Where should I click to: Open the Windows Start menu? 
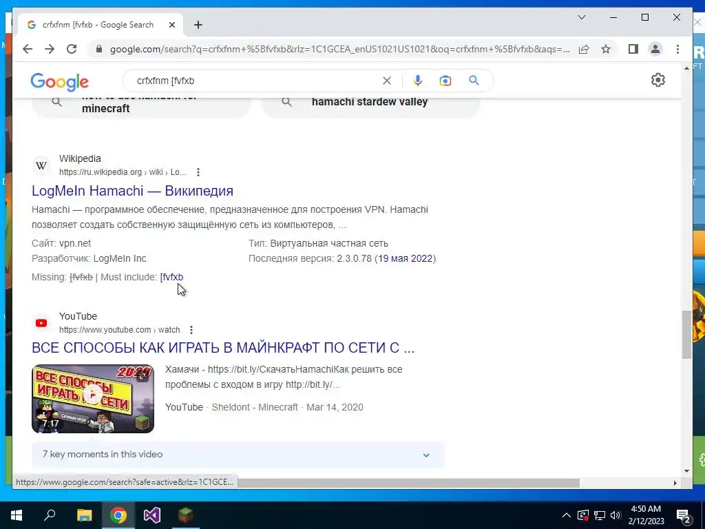point(17,515)
